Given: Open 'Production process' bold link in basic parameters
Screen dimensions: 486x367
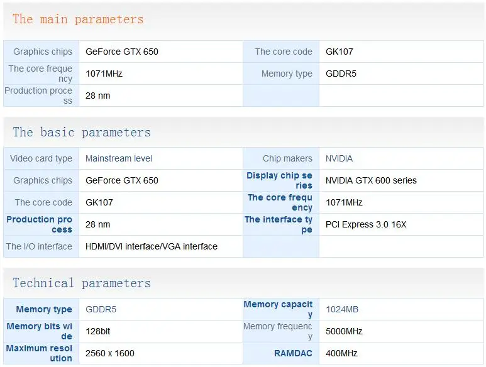Looking at the screenshot, I should coord(40,224).
